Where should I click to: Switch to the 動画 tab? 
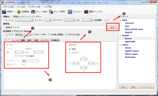[x=23, y=40]
